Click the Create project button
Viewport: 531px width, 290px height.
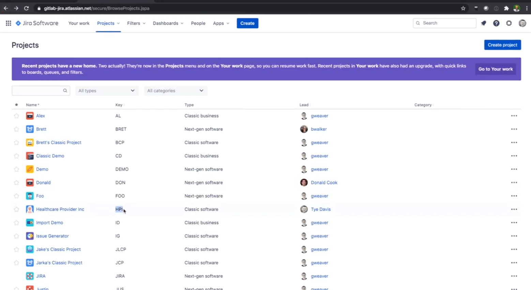502,45
